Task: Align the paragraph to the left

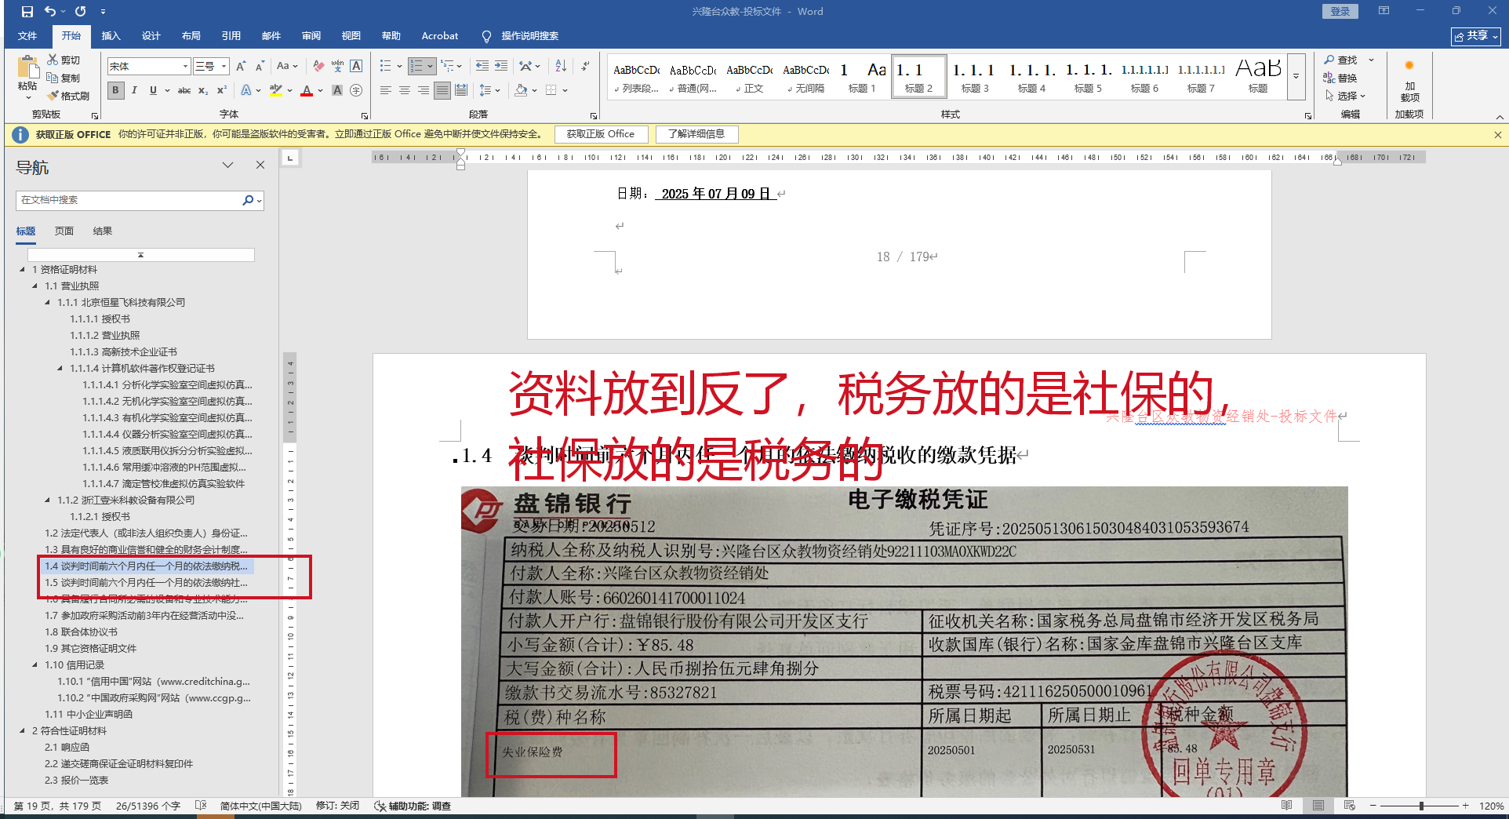Action: 386,90
